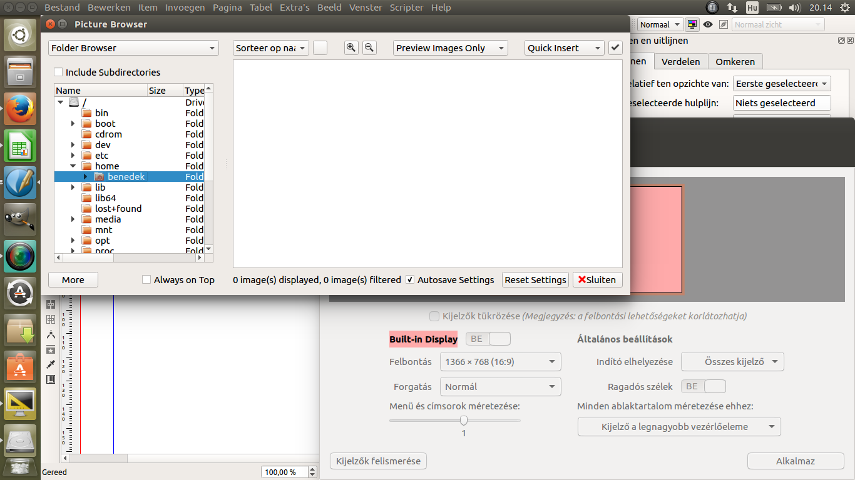Click the zoom out magnifier in Picture Browser
The image size is (855, 480).
coord(369,47)
